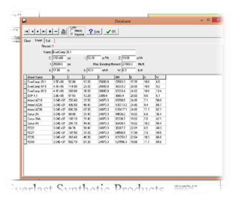
Task: Open Help with the question mark button
Action: pyautogui.click(x=94, y=32)
